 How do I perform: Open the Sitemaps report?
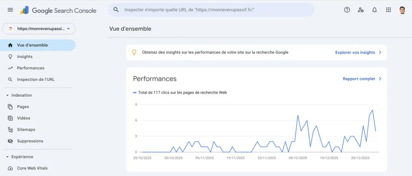point(26,130)
